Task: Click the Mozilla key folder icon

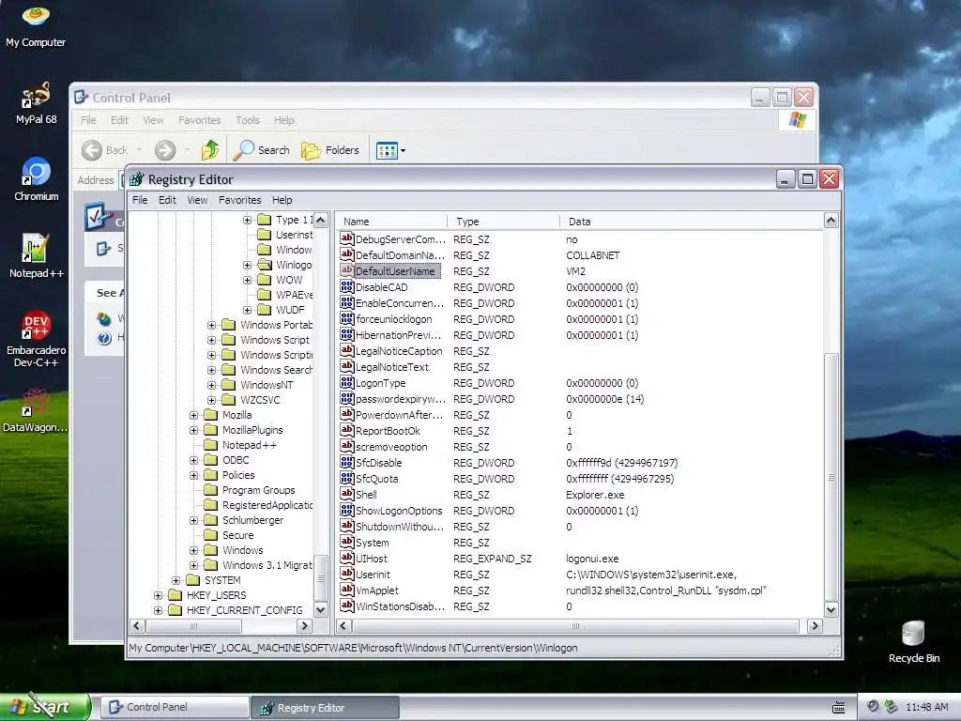Action: tap(211, 415)
